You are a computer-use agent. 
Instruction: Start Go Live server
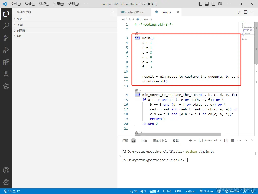(x=207, y=191)
